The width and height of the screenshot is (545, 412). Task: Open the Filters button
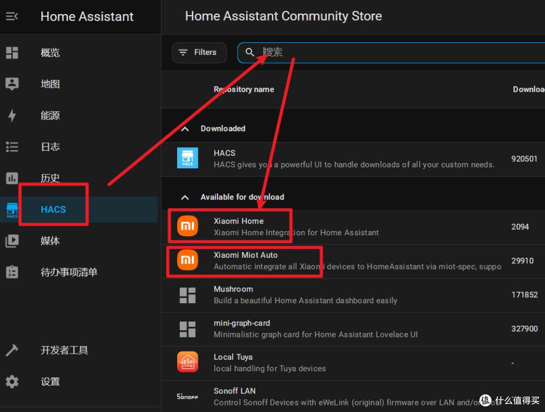(x=199, y=52)
